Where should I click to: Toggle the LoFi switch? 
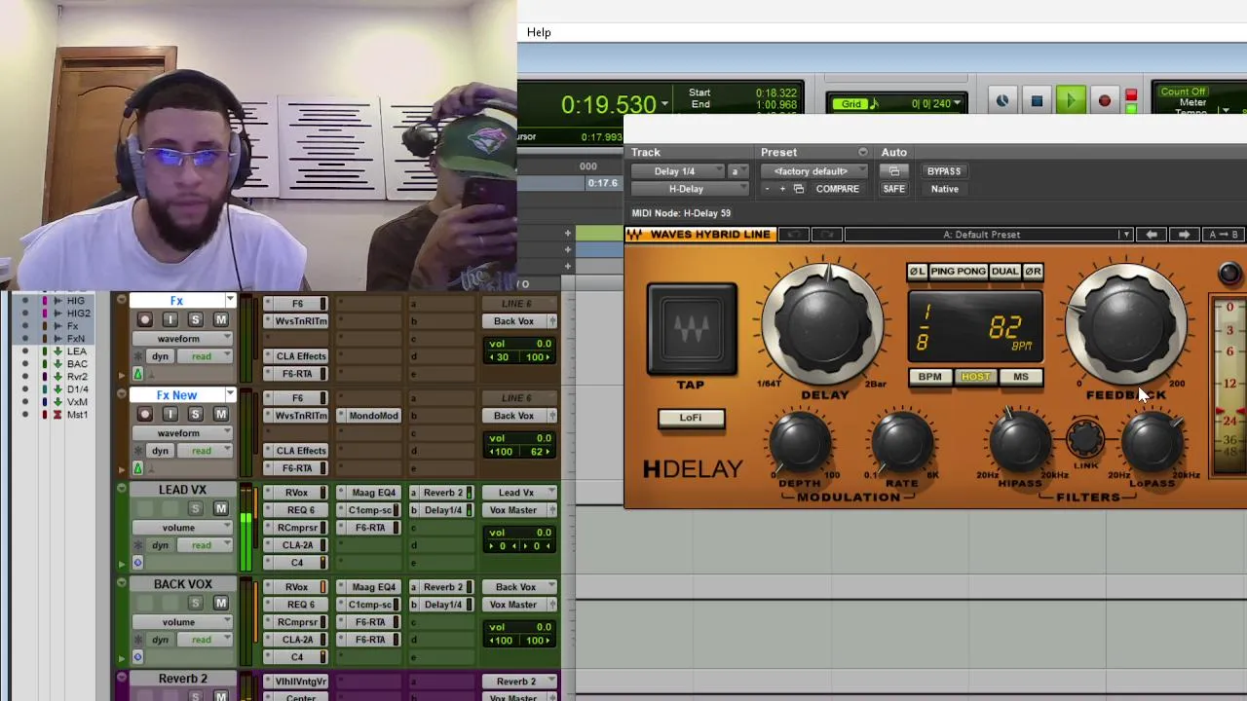[x=690, y=418]
